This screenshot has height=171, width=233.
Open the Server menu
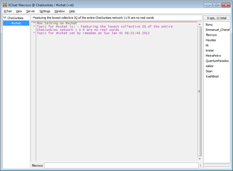tap(31, 11)
